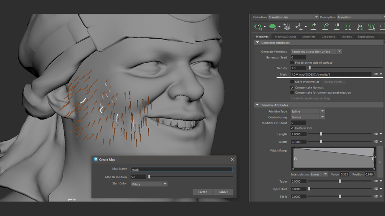Click the XGen preview eye icon
Image resolution: width=385 pixels, height=216 pixels.
tap(258, 27)
